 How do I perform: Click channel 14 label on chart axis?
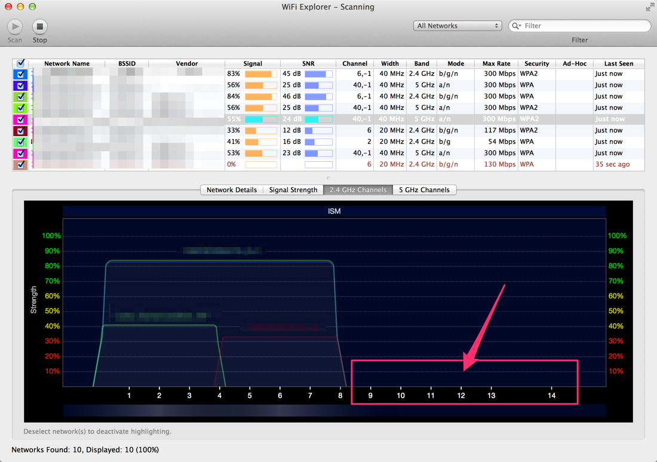pyautogui.click(x=551, y=395)
